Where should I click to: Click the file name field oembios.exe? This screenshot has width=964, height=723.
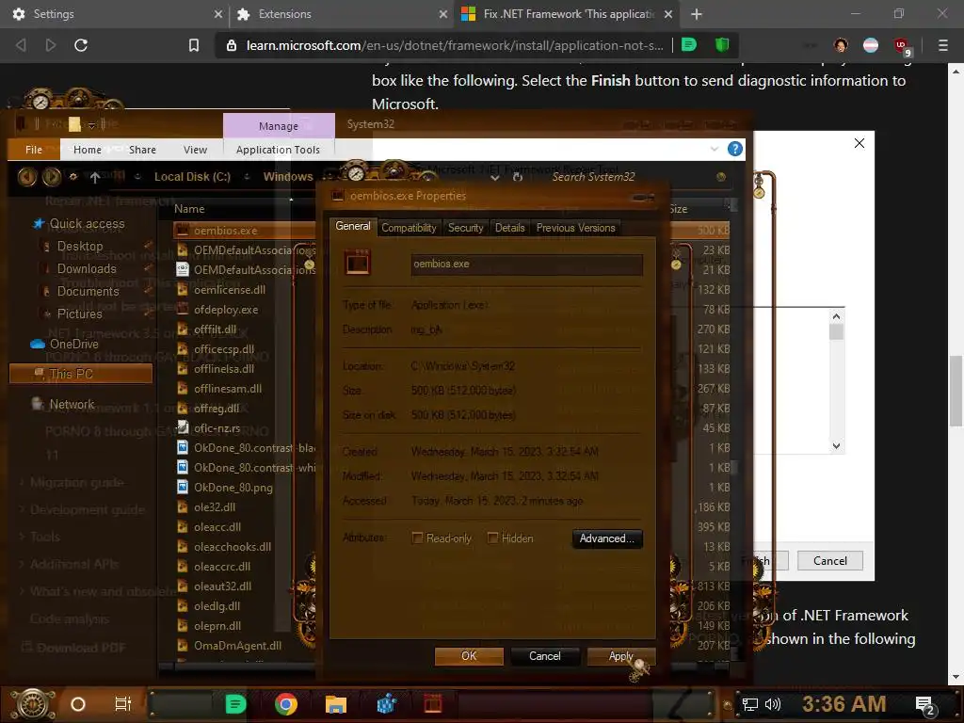(527, 265)
